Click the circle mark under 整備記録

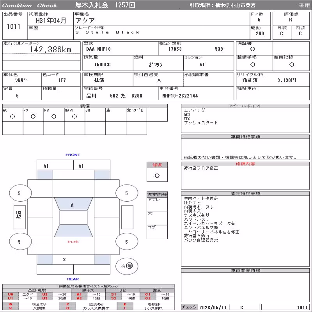[x=291, y=64]
